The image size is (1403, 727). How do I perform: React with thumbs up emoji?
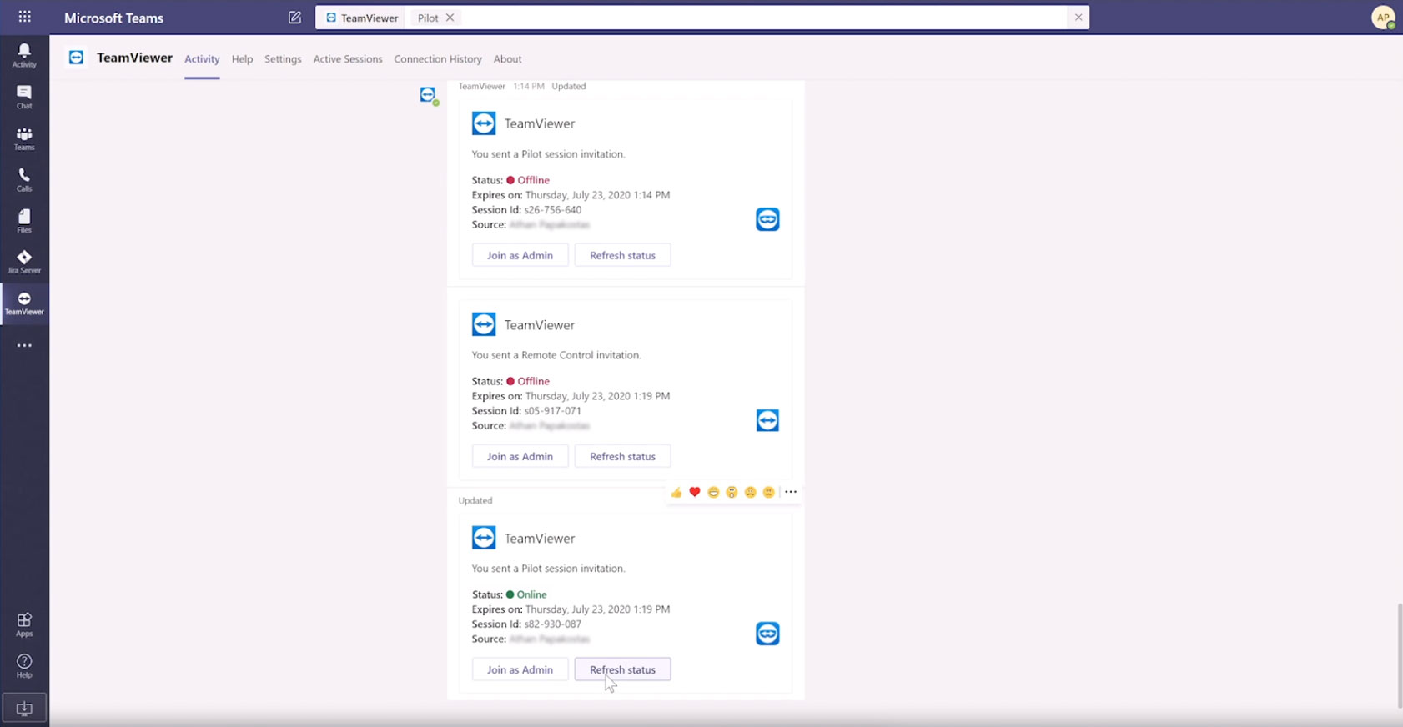pos(676,492)
